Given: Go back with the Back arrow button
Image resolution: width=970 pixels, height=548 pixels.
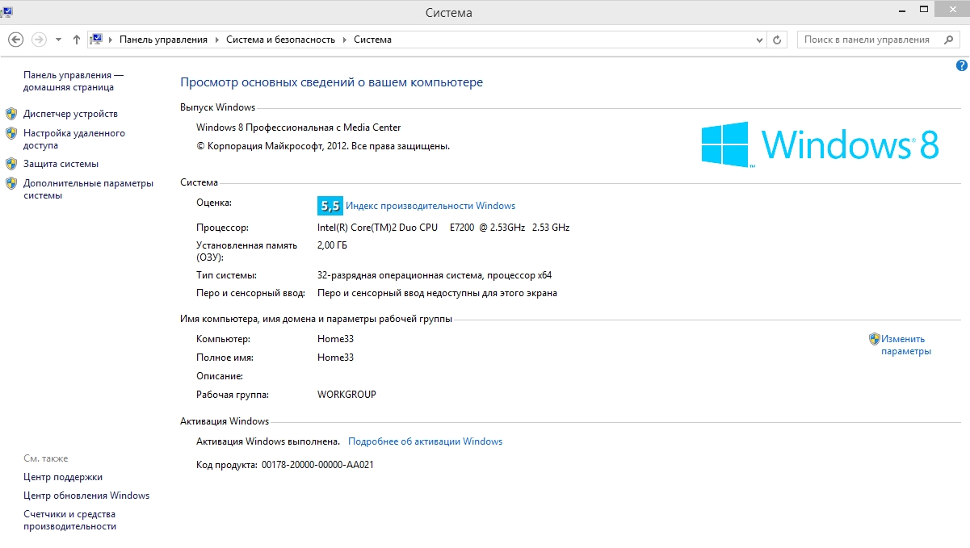Looking at the screenshot, I should coord(15,40).
